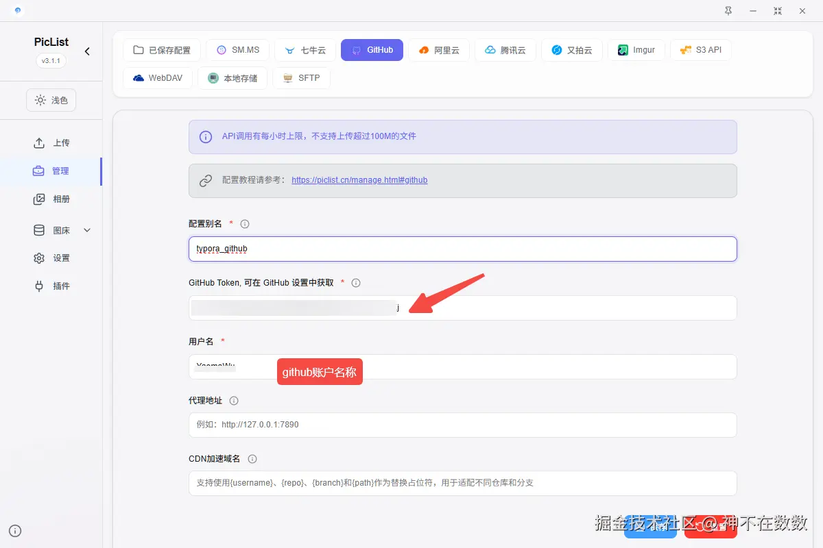Click the help icon beside 配置别名
Screen dimensions: 823x548
pos(245,224)
